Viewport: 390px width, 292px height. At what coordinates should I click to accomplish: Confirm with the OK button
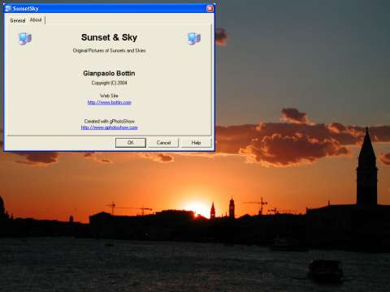pyautogui.click(x=131, y=143)
